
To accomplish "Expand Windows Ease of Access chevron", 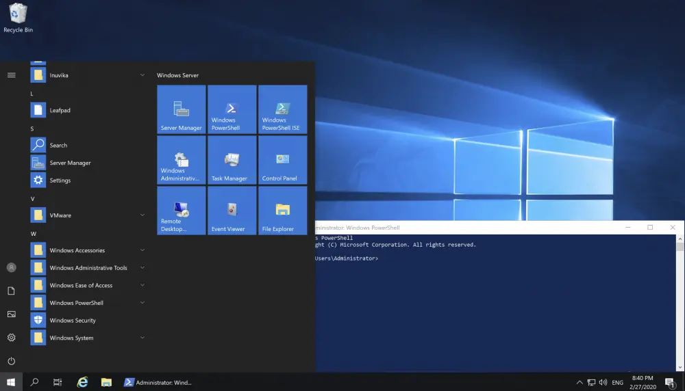I will coord(142,285).
